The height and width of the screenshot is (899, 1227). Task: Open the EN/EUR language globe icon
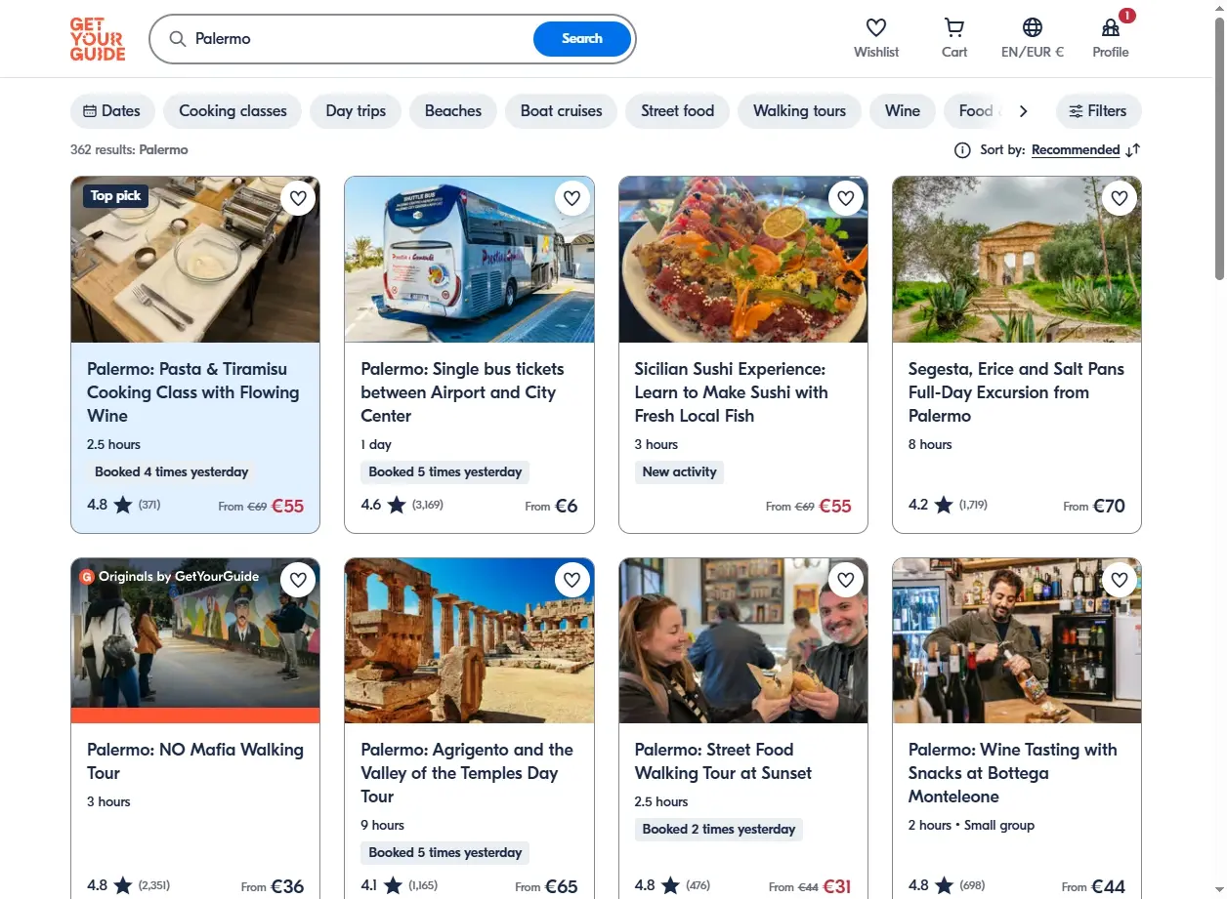click(x=1033, y=27)
